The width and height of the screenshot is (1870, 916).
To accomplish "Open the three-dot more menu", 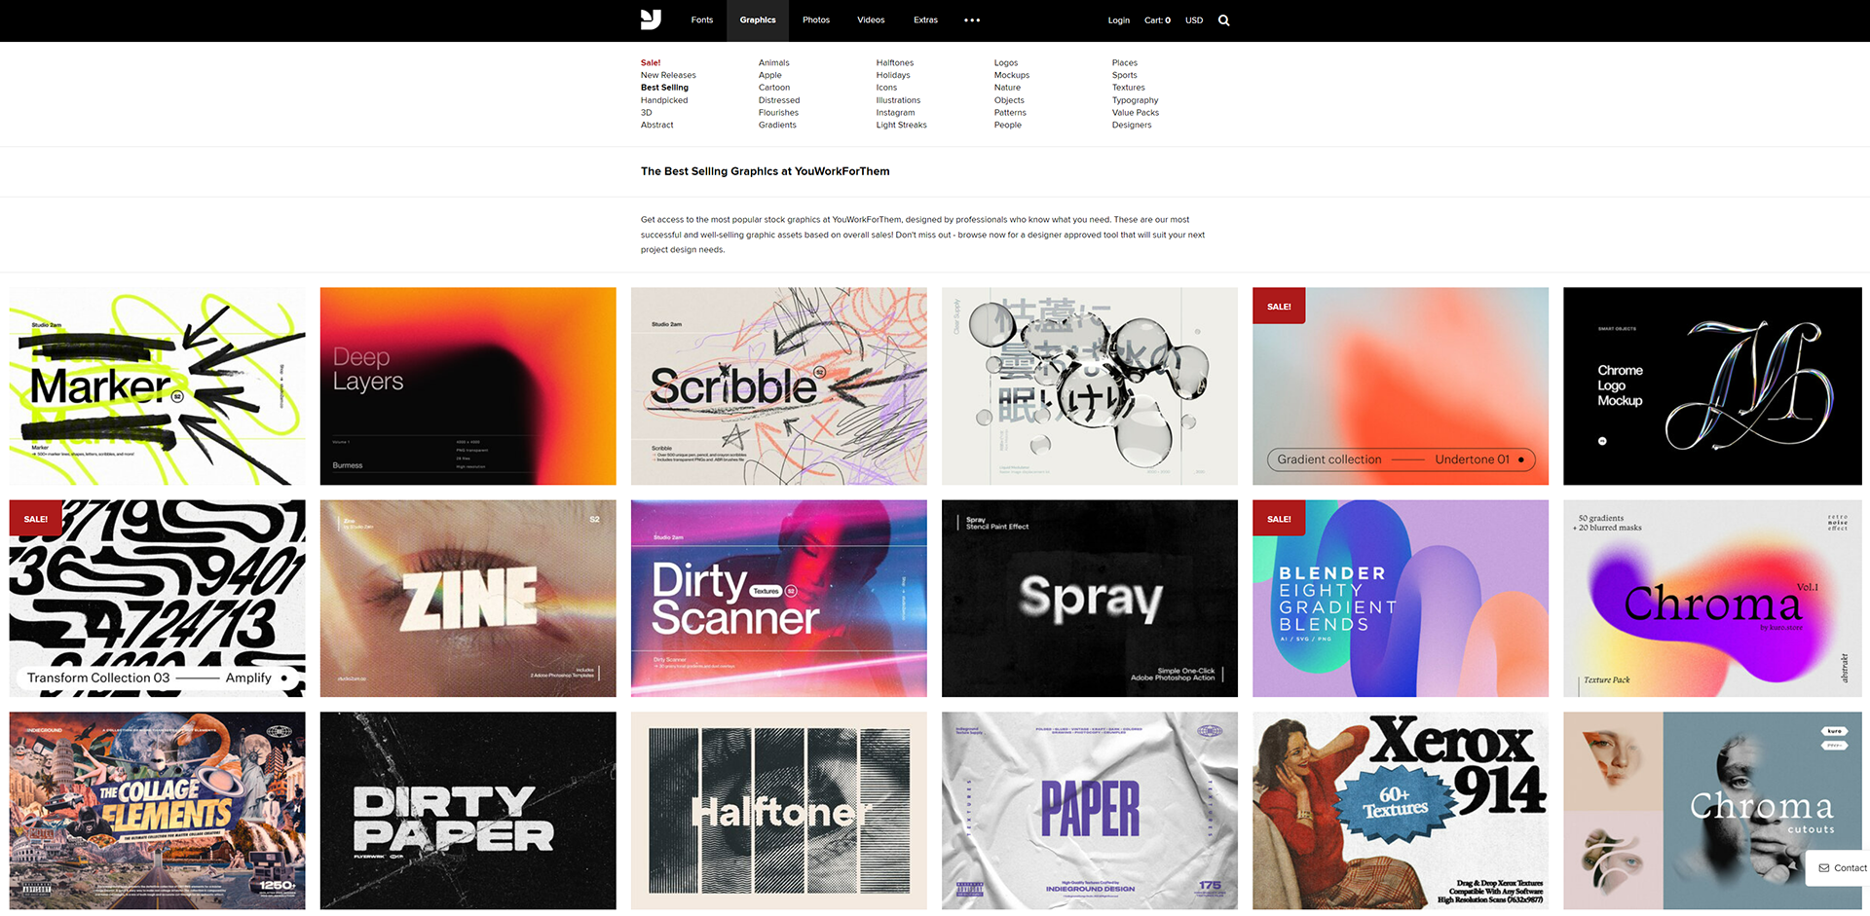I will 972,20.
